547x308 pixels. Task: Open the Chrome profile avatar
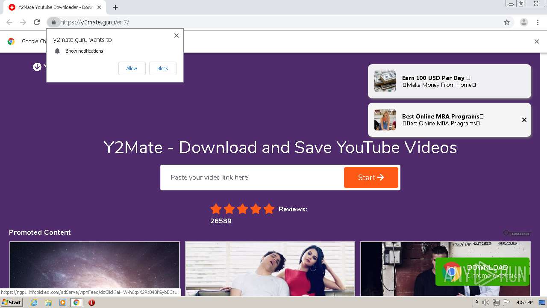(524, 22)
